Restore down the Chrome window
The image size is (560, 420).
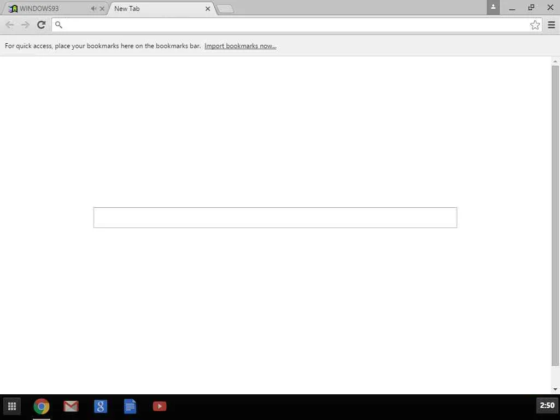531,7
